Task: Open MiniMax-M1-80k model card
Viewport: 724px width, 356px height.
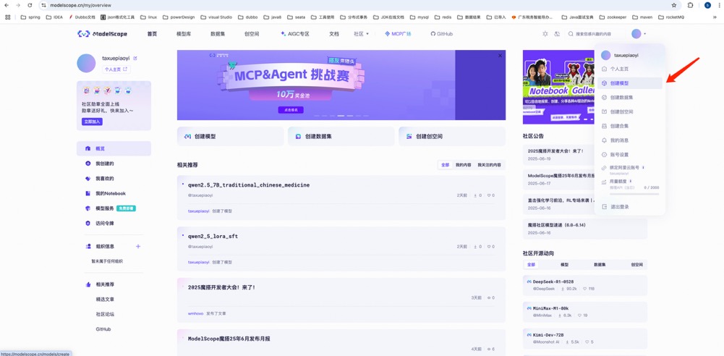Action: click(585, 311)
